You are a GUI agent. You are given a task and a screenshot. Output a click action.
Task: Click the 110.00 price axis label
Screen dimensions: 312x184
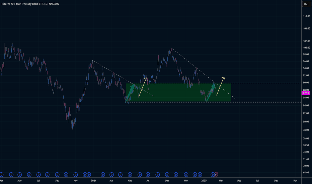(x=306, y=16)
